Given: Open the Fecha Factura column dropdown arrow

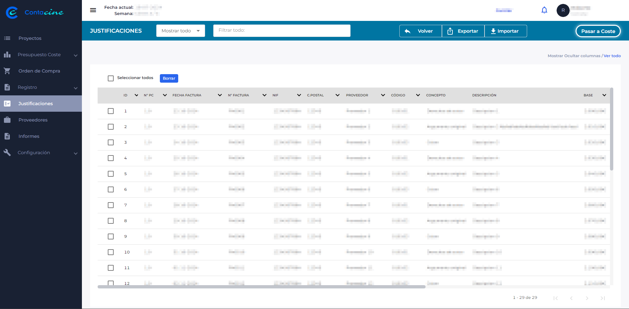Looking at the screenshot, I should 219,95.
